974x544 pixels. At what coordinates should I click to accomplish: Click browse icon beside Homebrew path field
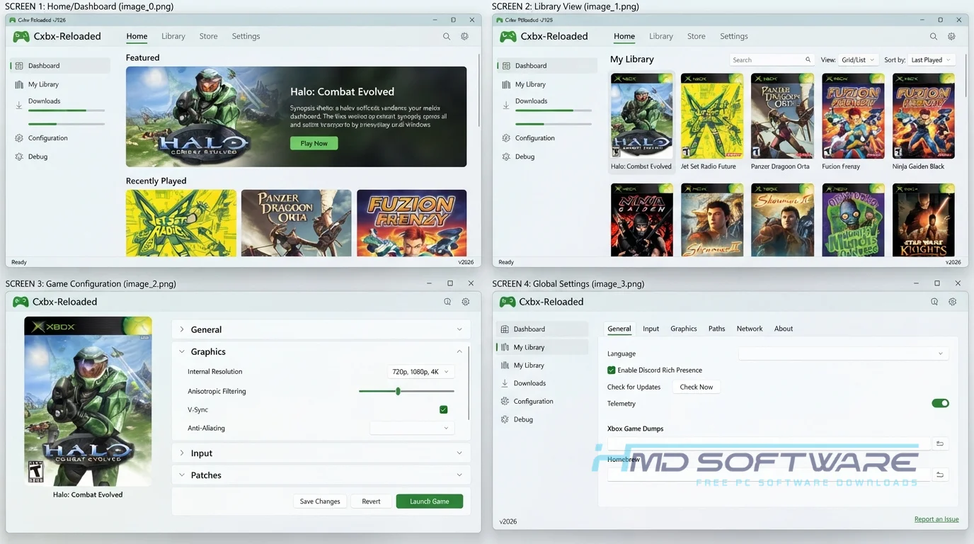[940, 475]
